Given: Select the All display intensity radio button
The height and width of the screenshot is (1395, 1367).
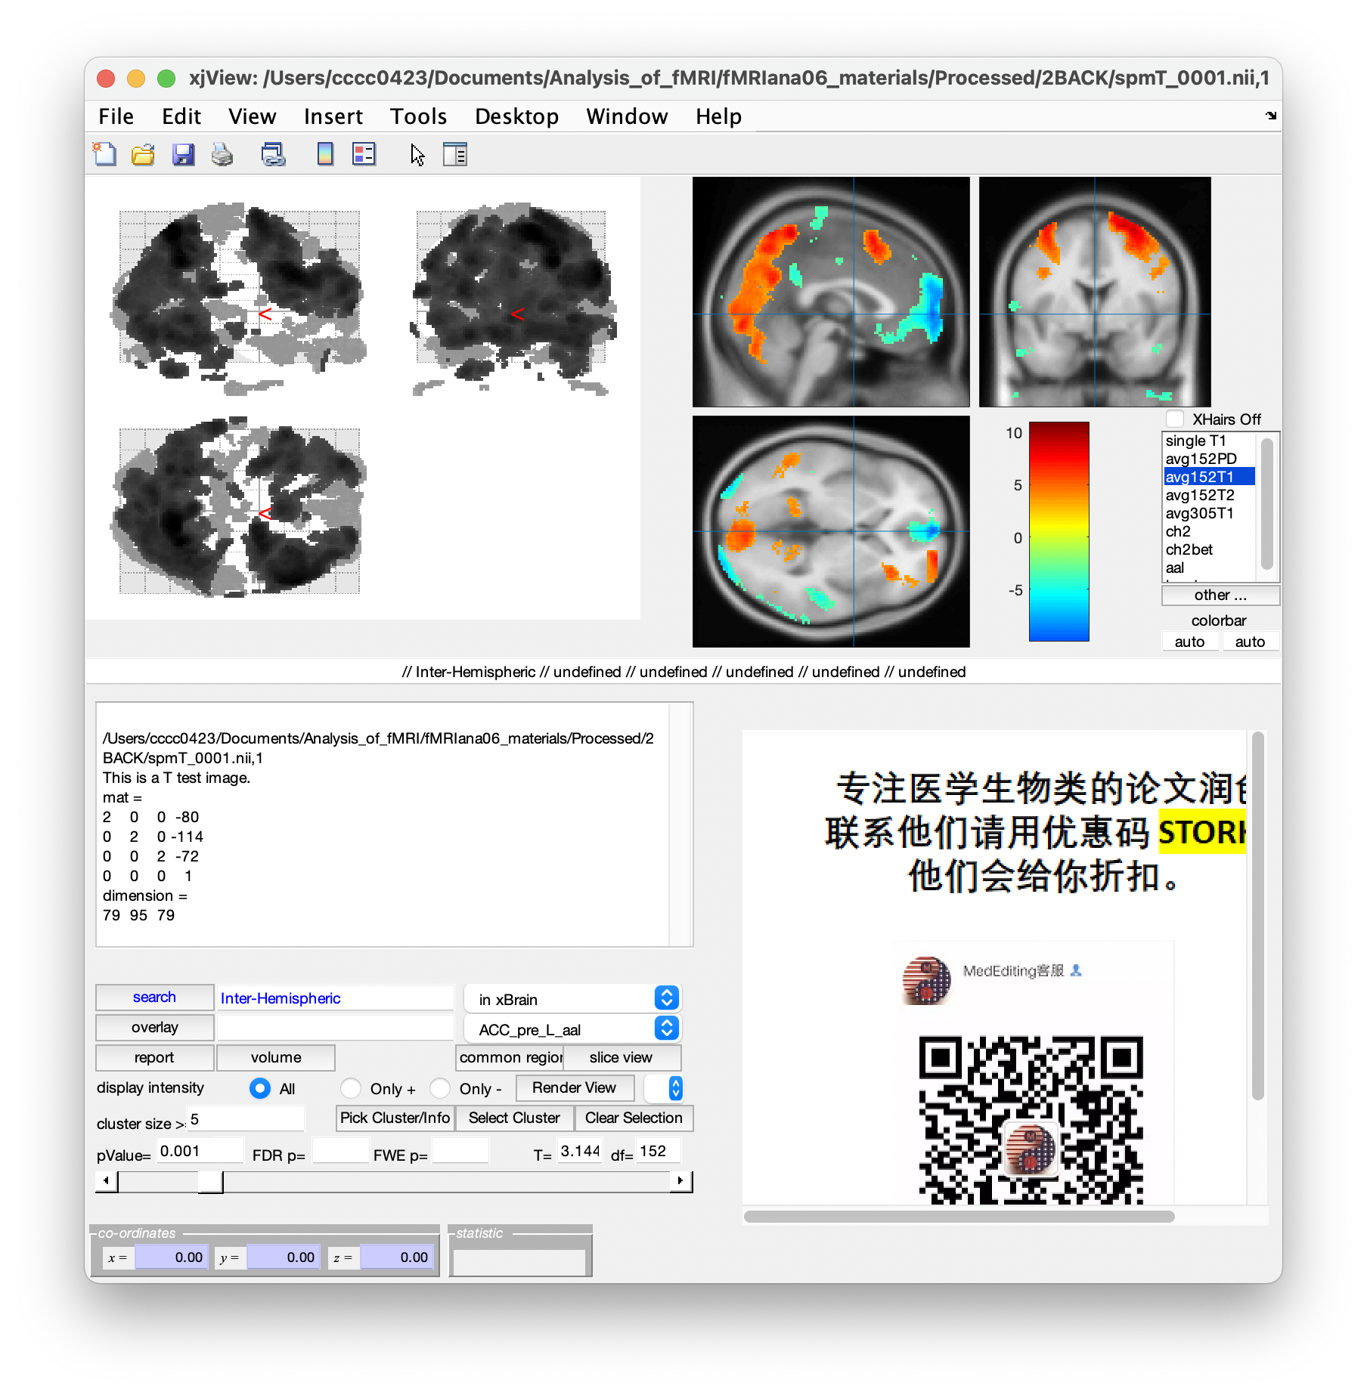Looking at the screenshot, I should tap(260, 1088).
